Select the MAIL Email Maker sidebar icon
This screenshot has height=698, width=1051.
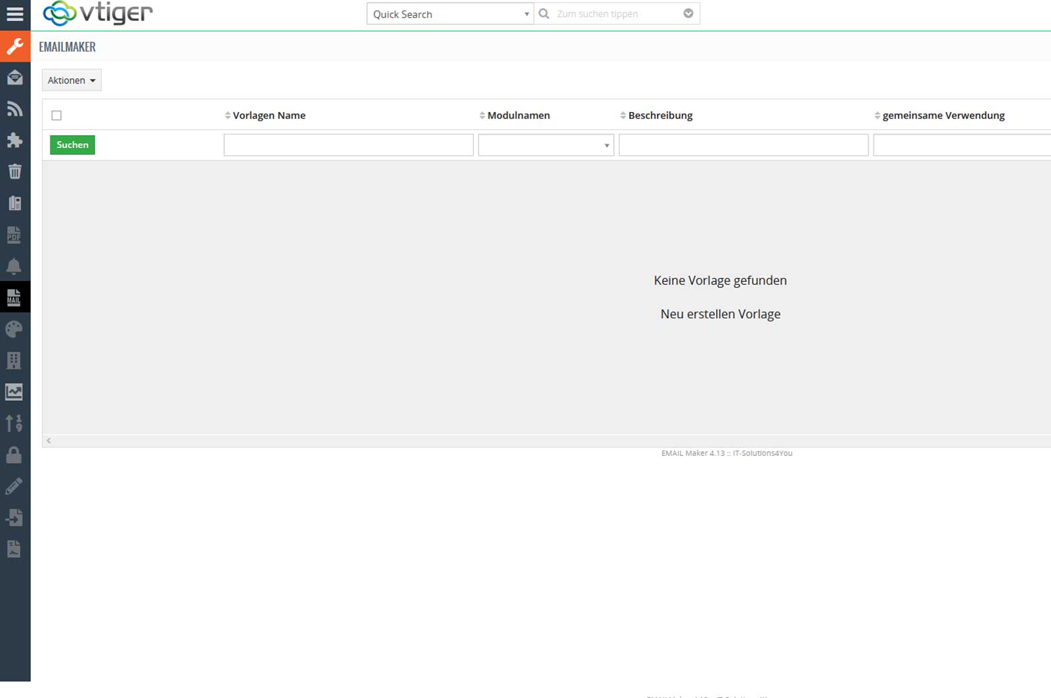click(x=14, y=297)
